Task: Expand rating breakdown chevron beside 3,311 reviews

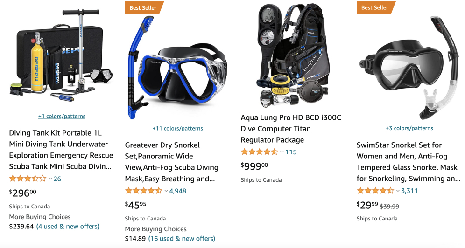Action: (398, 191)
